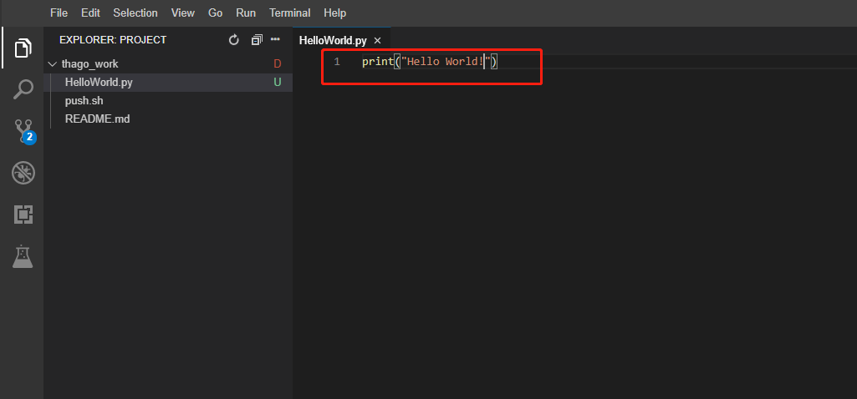Close the HelloWorld.py tab
857x399 pixels.
(377, 41)
